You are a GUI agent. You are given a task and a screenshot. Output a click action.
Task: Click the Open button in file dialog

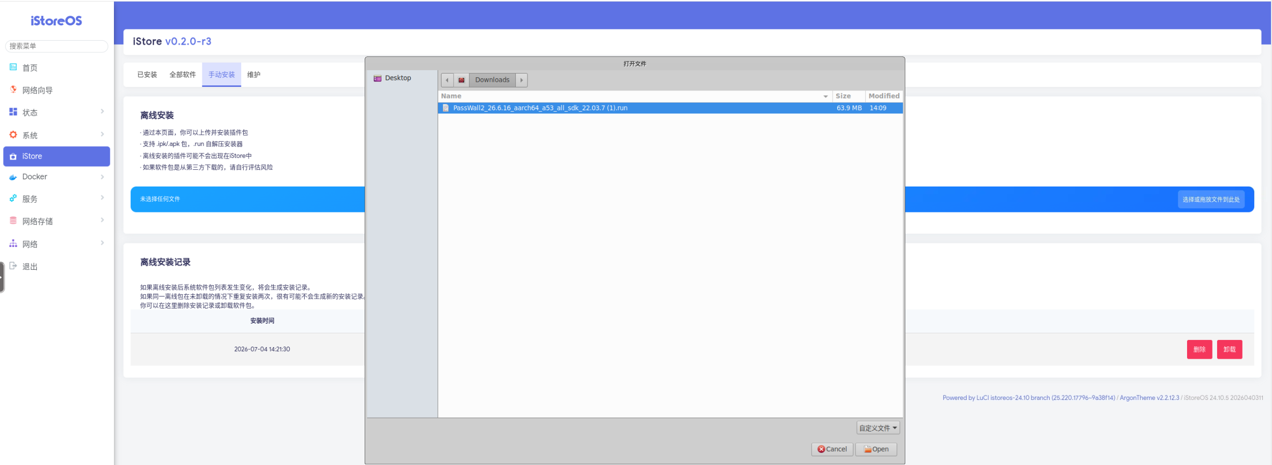876,449
